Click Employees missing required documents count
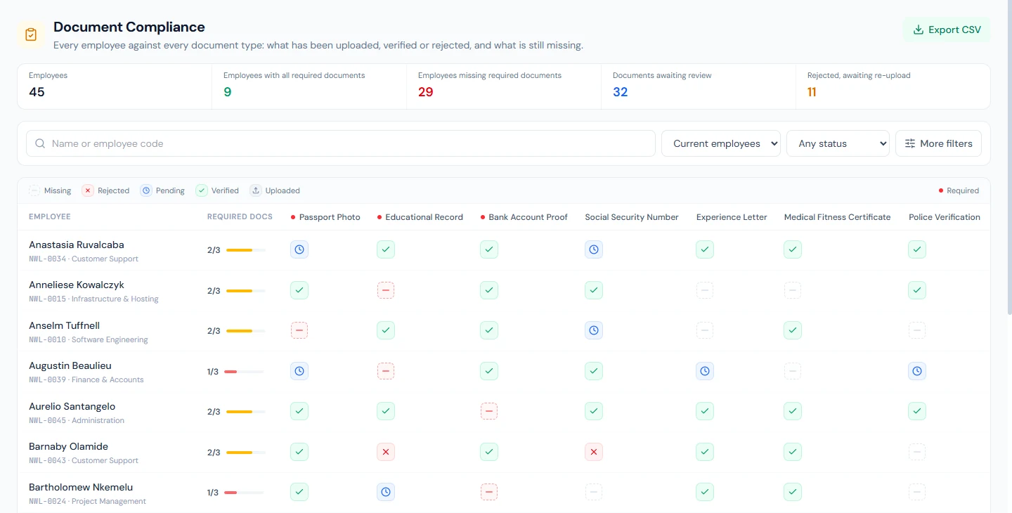Viewport: 1012px width, 513px height. (x=426, y=92)
